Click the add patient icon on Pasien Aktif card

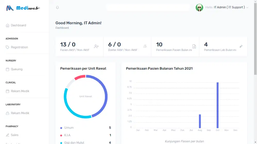pos(96,46)
